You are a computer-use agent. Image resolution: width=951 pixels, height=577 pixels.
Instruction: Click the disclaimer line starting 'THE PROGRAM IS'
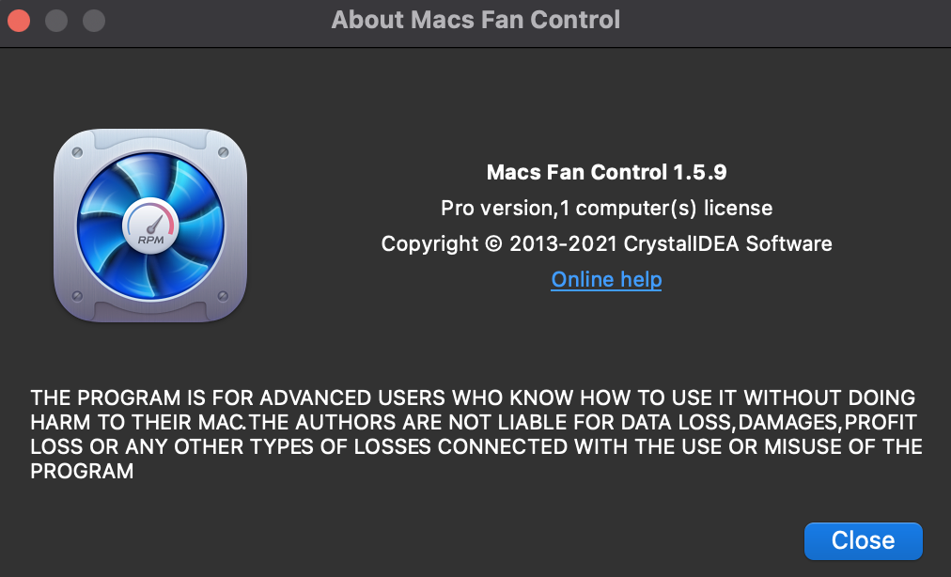(x=473, y=398)
